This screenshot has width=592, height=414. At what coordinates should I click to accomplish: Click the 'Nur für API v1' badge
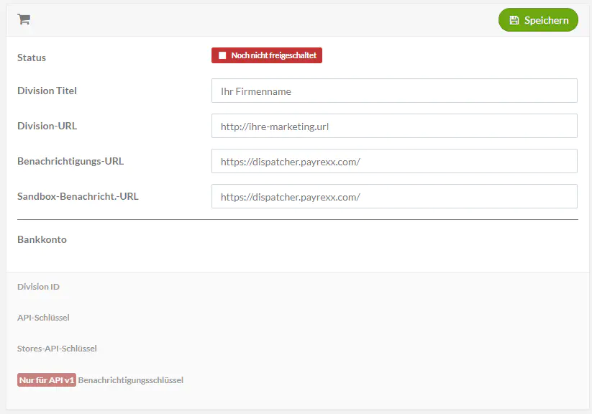point(47,379)
